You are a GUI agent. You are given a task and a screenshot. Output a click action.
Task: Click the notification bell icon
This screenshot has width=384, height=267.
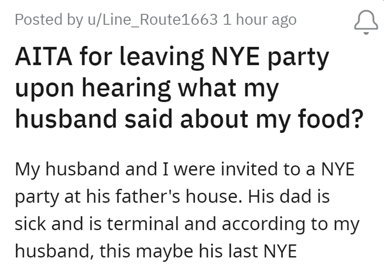(x=365, y=22)
